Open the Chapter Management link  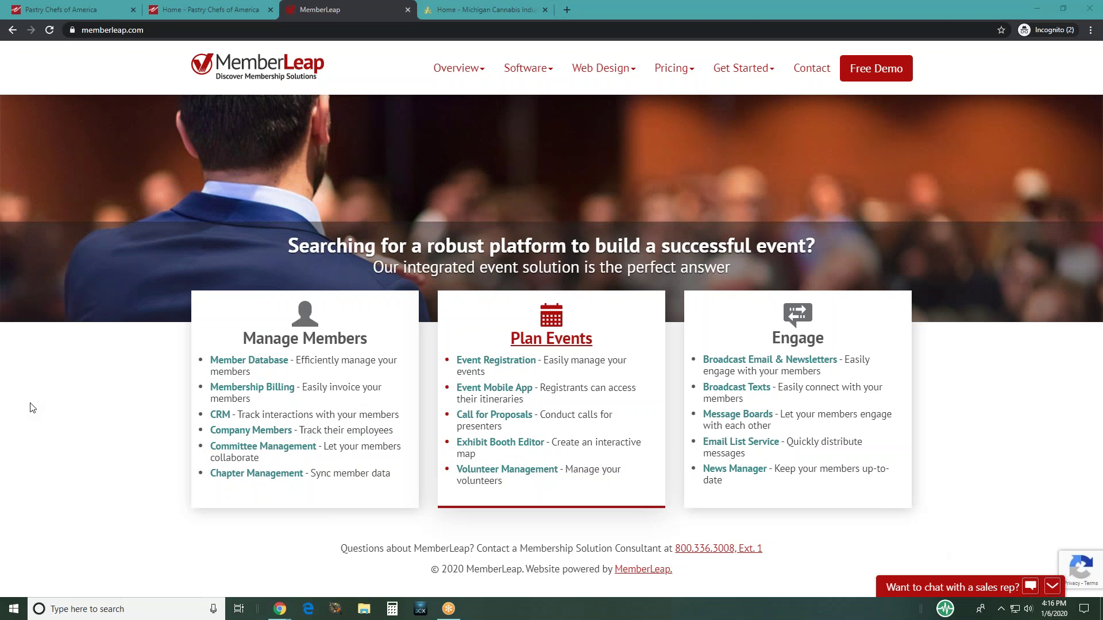(256, 473)
